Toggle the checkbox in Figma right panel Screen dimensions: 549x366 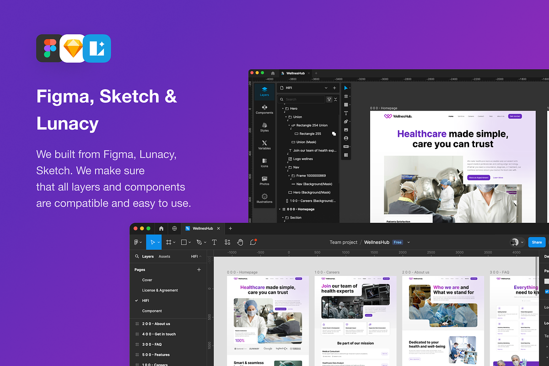547,291
